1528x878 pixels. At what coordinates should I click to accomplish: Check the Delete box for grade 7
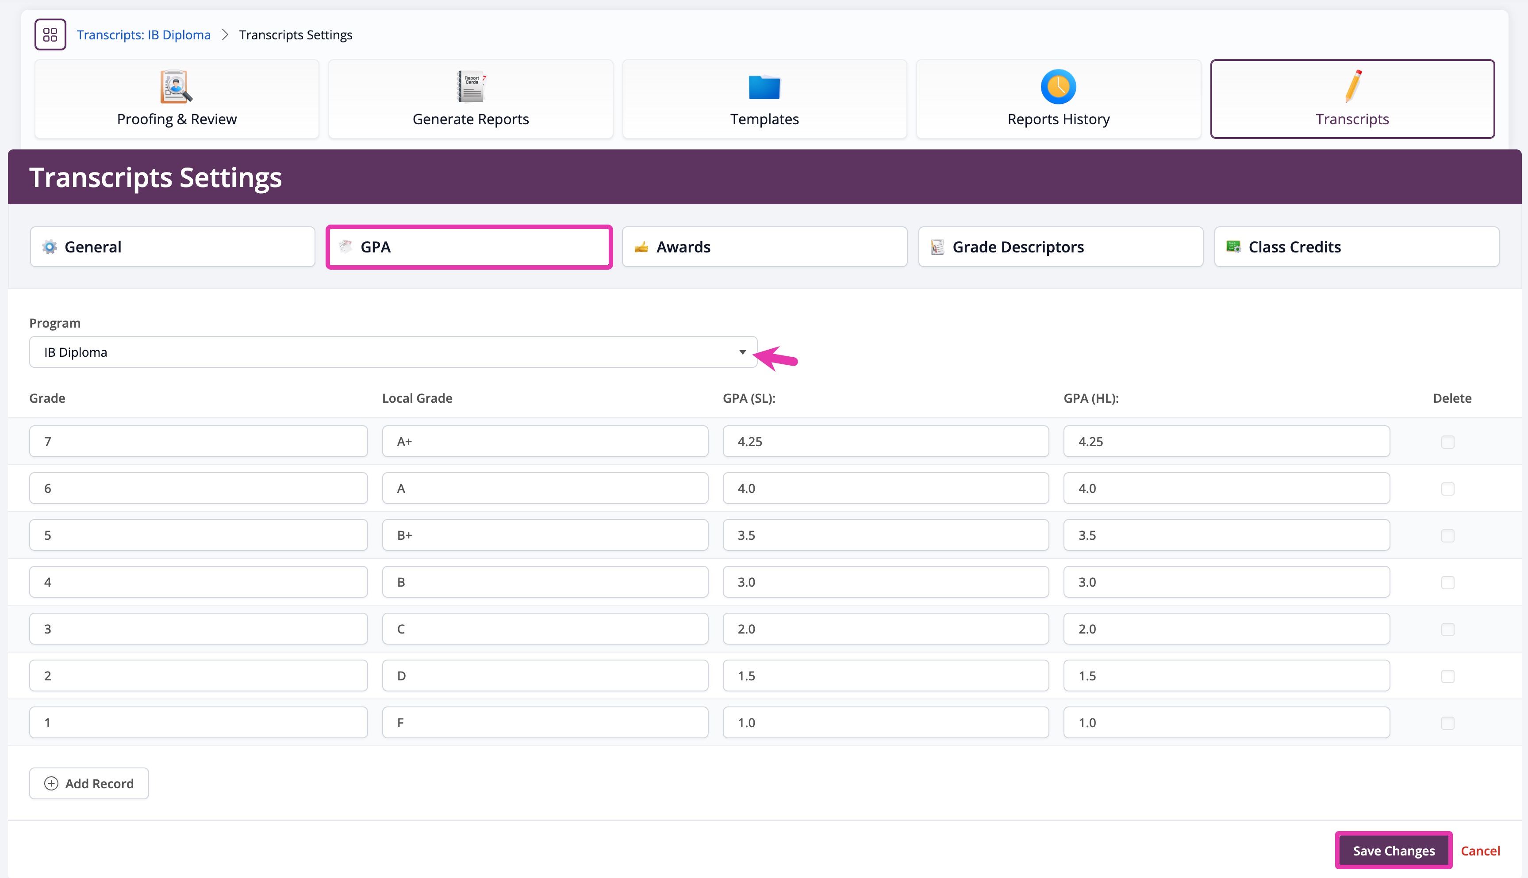coord(1448,442)
